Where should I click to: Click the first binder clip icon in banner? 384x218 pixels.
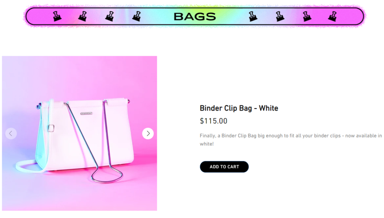pyautogui.click(x=57, y=16)
